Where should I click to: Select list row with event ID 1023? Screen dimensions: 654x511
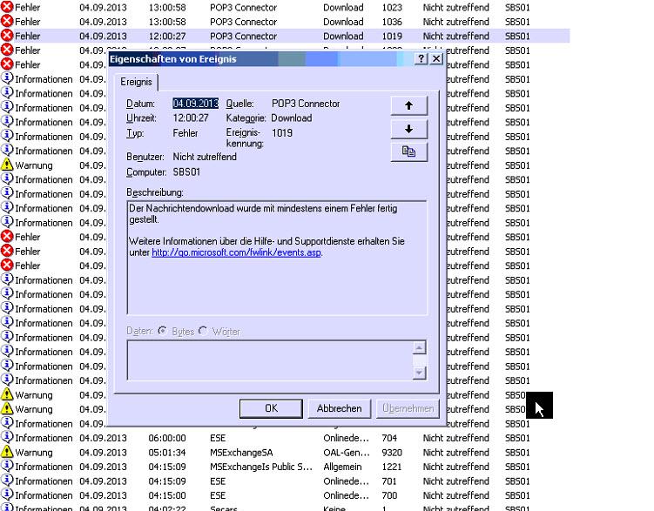pyautogui.click(x=286, y=7)
